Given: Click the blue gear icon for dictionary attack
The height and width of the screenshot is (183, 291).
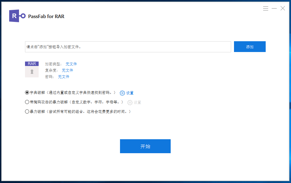Looking at the screenshot, I should coord(122,93).
